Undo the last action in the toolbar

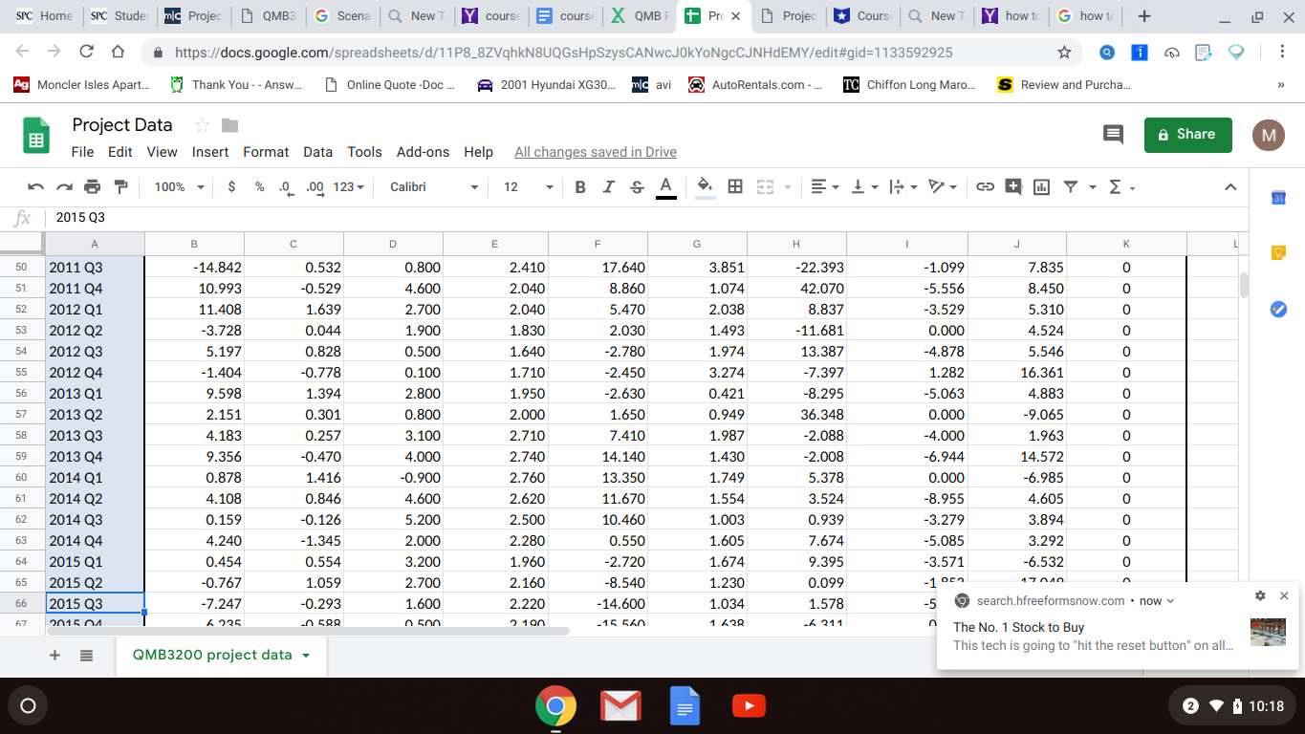[35, 187]
